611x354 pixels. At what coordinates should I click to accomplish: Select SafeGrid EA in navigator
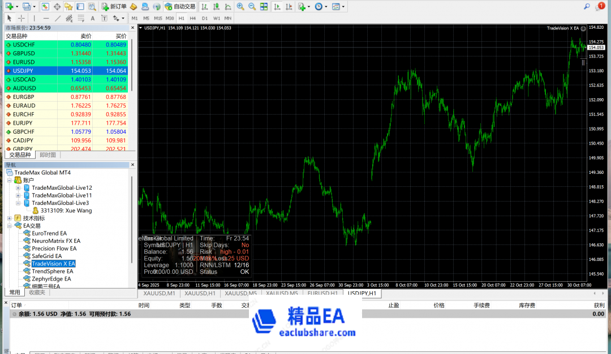point(47,256)
